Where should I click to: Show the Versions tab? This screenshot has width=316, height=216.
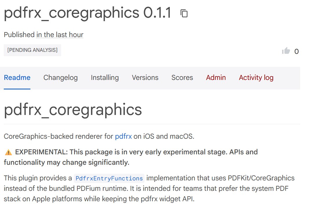tap(145, 78)
